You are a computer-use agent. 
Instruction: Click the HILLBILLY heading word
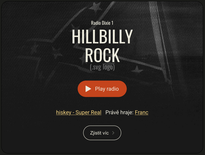click(102, 36)
